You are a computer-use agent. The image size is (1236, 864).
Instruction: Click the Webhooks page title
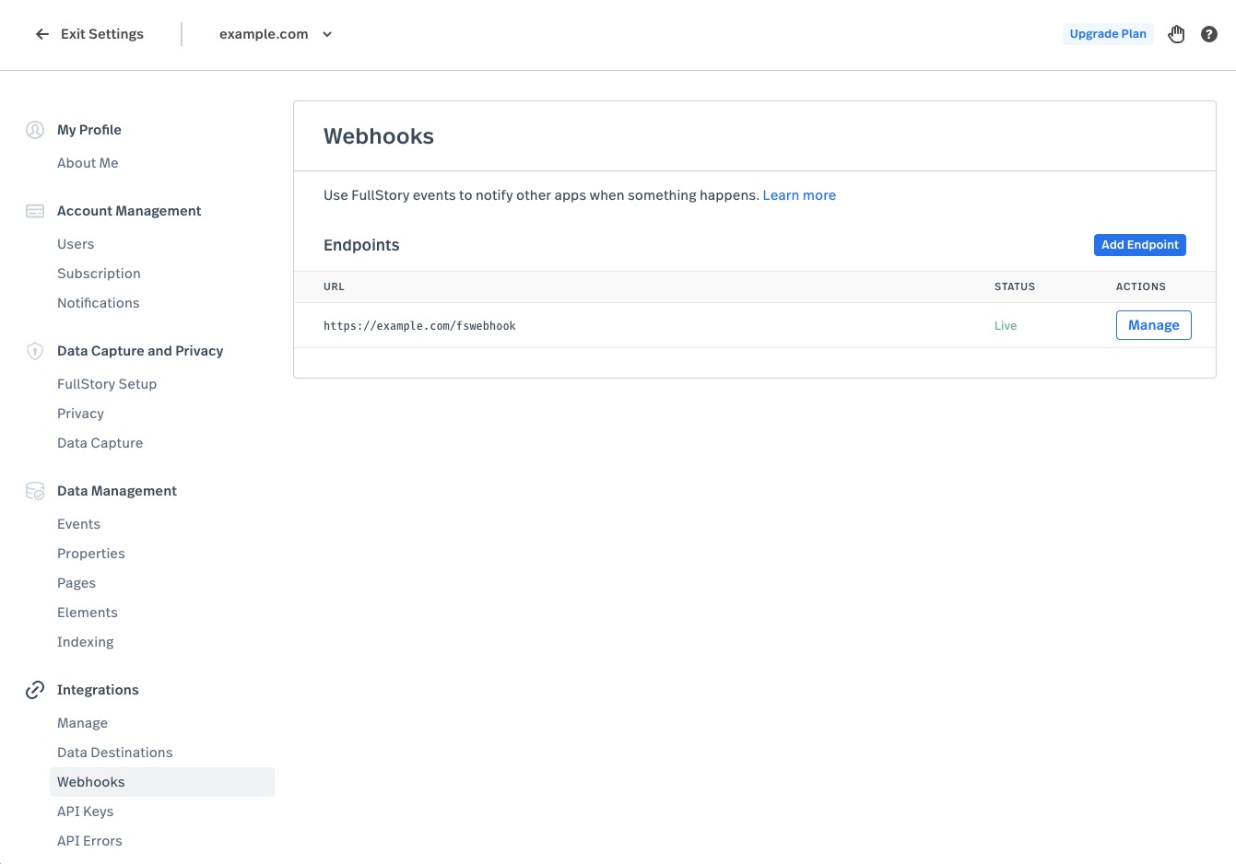tap(379, 136)
